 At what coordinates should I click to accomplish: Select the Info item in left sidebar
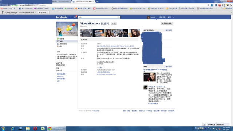[x=67, y=41]
